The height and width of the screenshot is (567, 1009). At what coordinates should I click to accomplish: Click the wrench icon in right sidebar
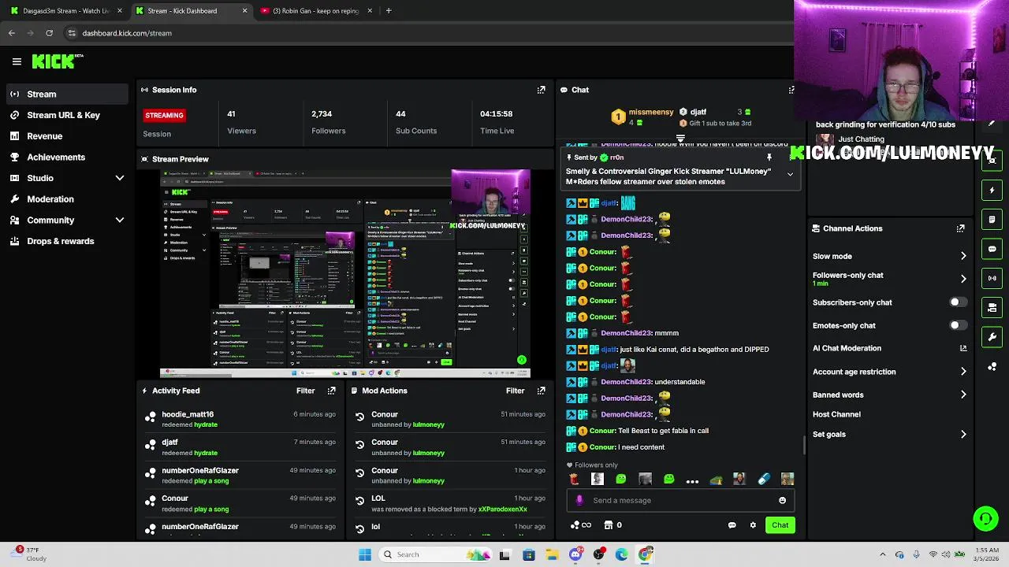[992, 337]
